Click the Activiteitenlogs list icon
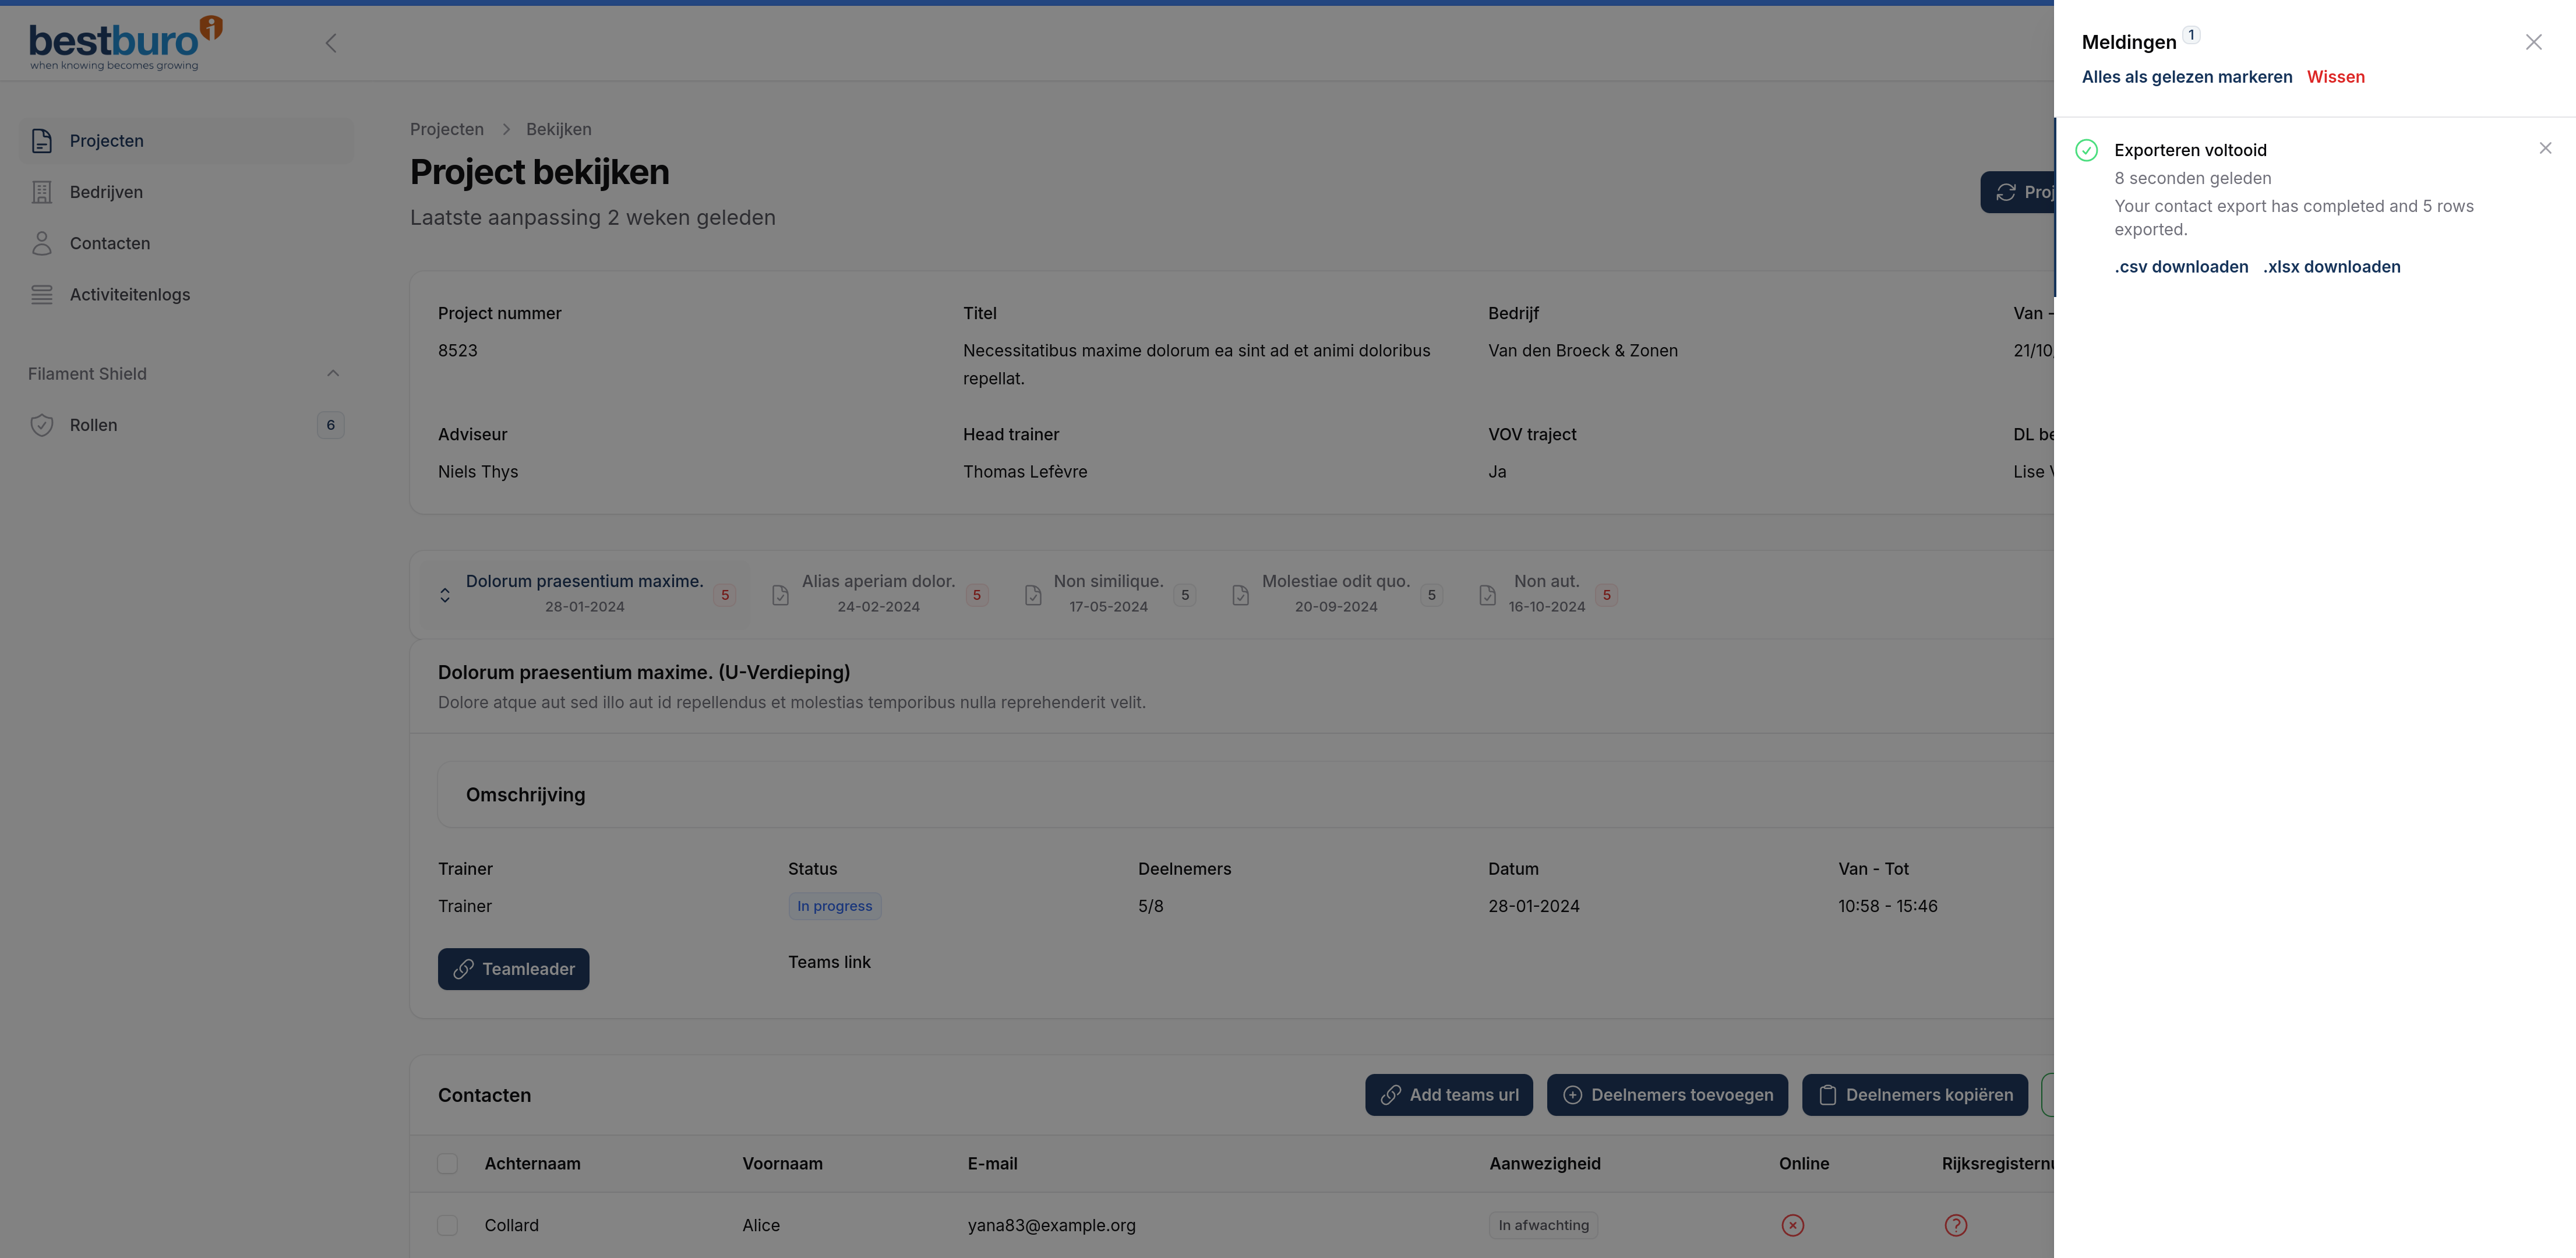Viewport: 2576px width, 1258px height. 41,294
